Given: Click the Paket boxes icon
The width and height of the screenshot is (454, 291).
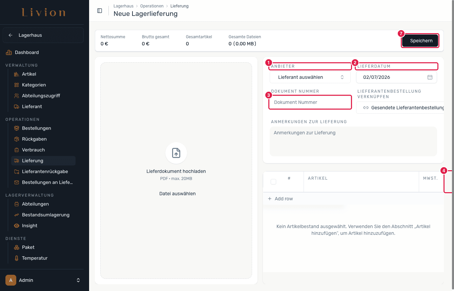Looking at the screenshot, I should (16, 247).
